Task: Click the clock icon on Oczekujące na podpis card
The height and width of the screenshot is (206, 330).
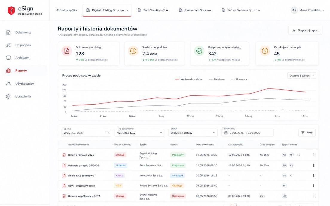Action: point(265,51)
